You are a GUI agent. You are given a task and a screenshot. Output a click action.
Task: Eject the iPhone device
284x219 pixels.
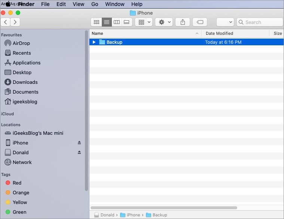79,143
